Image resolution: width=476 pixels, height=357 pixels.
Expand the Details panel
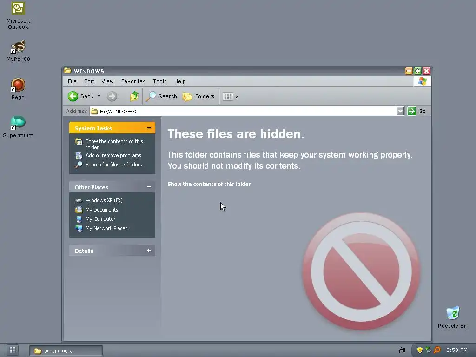click(149, 251)
